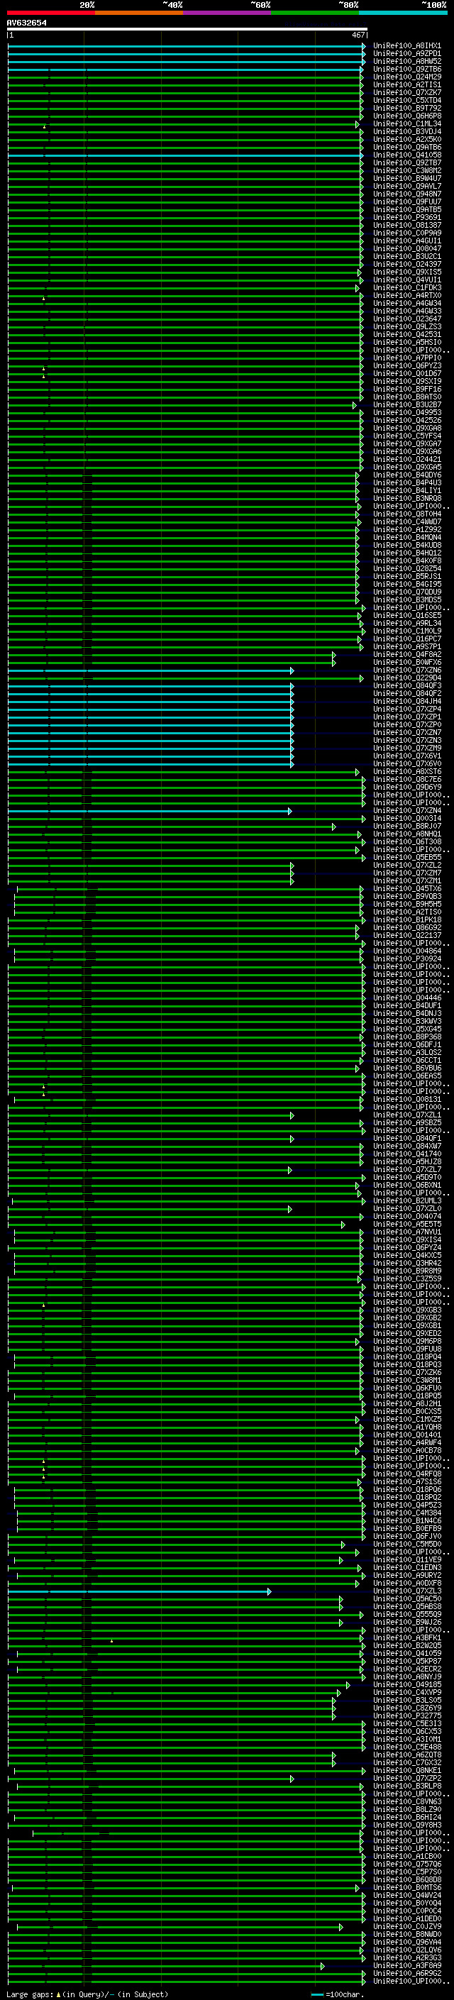Open hit UniRef100_Q7XZN6

[406, 670]
